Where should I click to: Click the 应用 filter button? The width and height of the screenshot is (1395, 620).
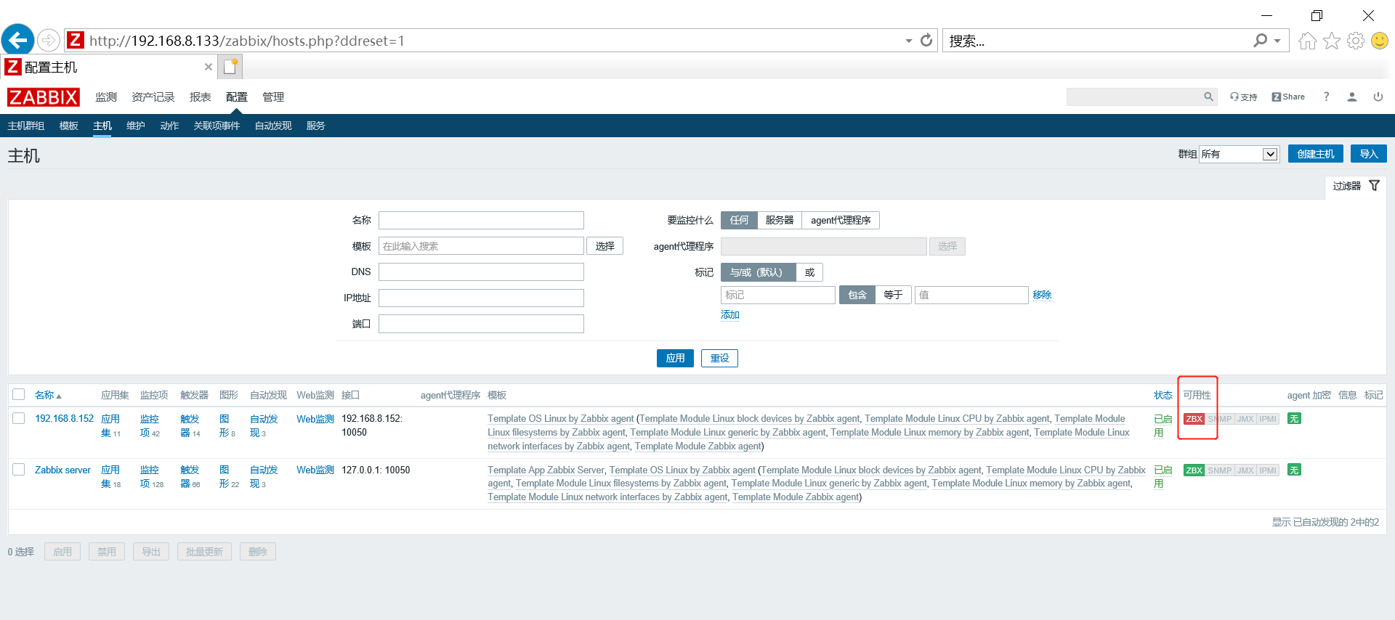point(676,358)
